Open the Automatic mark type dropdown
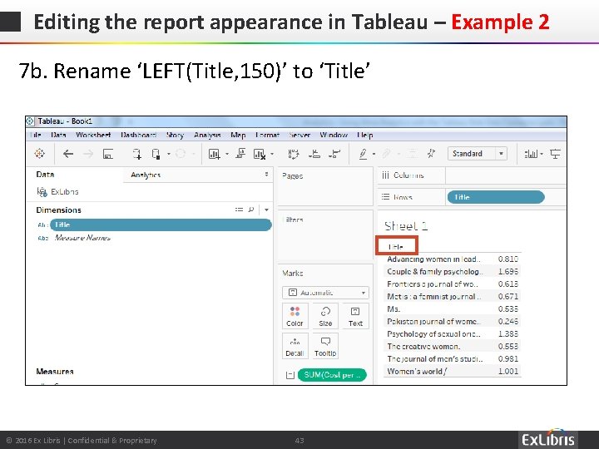599x449 pixels. (x=325, y=293)
